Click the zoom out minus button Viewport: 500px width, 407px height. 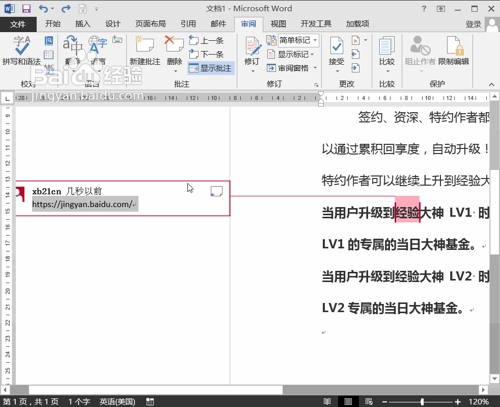[x=384, y=402]
